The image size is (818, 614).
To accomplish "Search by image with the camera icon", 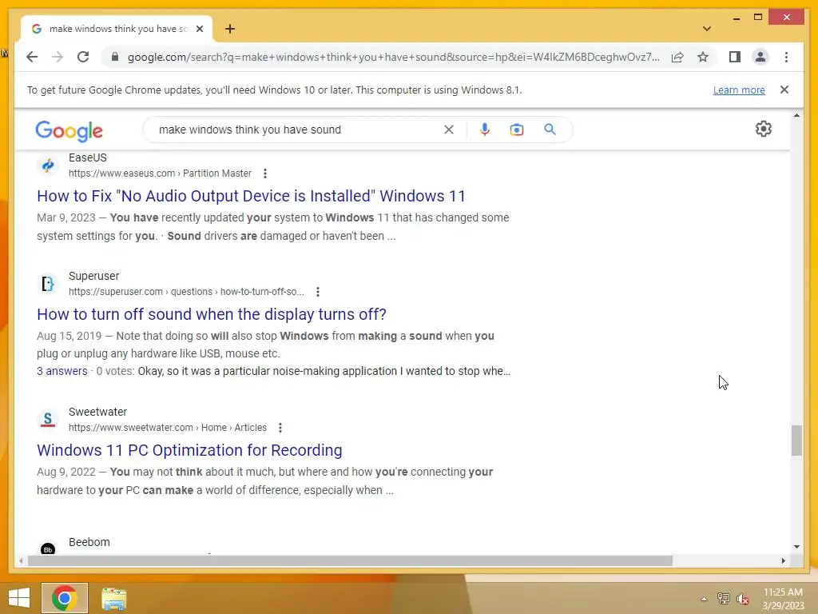I will 517,130.
